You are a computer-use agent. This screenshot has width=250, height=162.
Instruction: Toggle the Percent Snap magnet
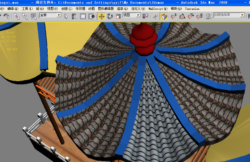pyautogui.click(x=191, y=16)
